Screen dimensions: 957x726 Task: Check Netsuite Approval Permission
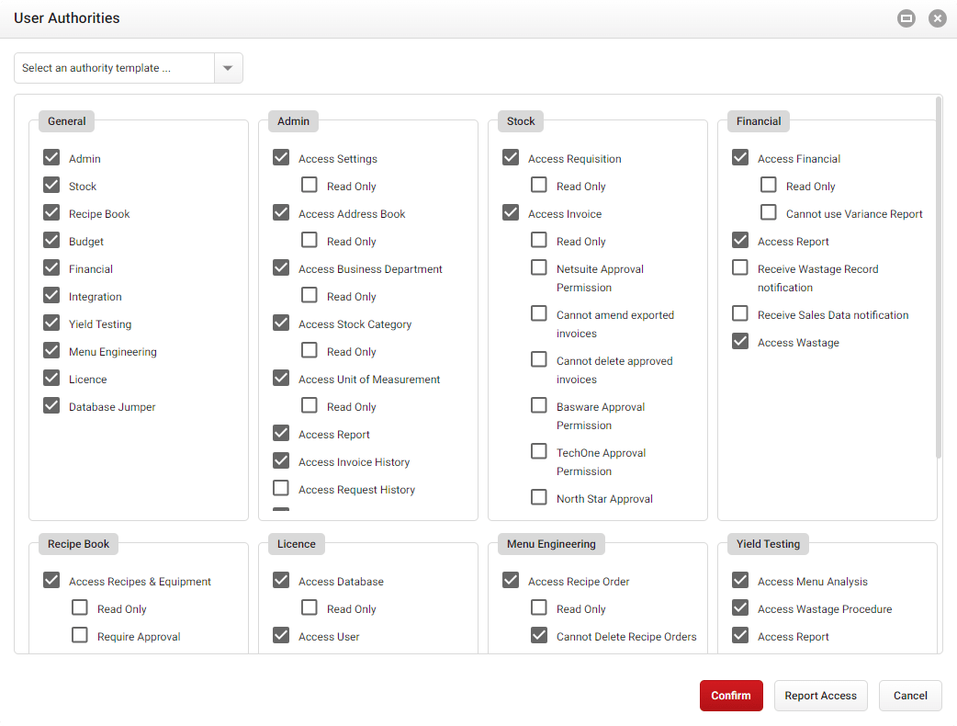pos(538,267)
